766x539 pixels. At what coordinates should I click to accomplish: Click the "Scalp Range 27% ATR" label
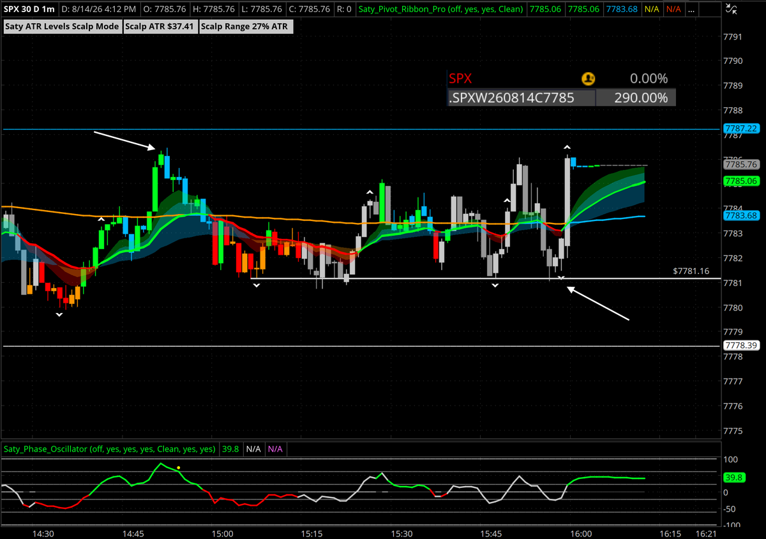(x=246, y=26)
